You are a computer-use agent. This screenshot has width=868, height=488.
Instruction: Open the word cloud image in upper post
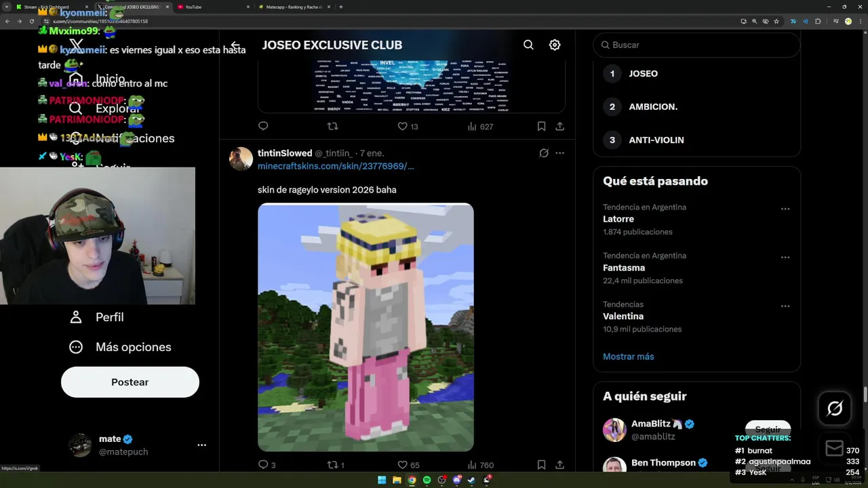pyautogui.click(x=412, y=85)
